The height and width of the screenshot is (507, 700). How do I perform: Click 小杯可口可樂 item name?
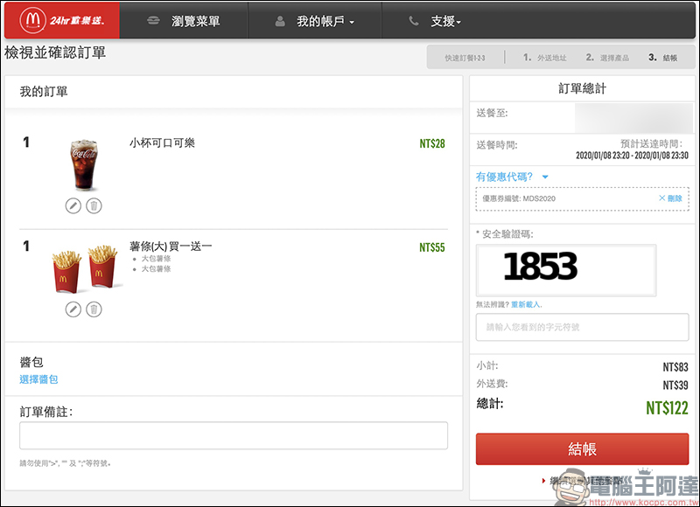pyautogui.click(x=162, y=142)
